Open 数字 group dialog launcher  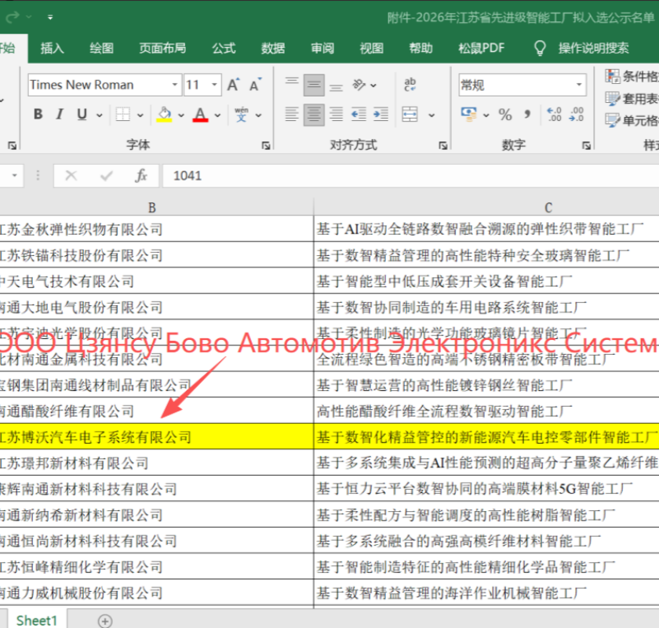tap(586, 145)
